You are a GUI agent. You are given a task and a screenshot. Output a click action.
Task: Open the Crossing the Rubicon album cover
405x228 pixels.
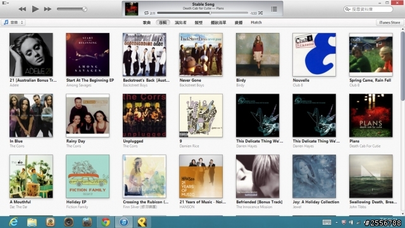coord(144,176)
